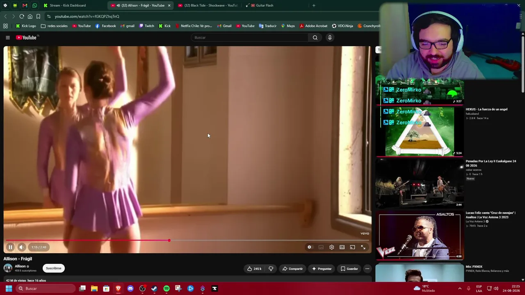Switch to the Stream - Kick Dashboard tab
525x295 pixels.
point(68,5)
